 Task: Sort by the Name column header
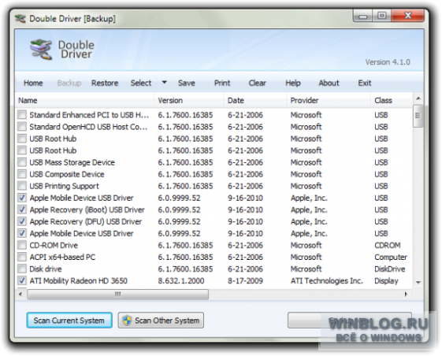pyautogui.click(x=84, y=100)
